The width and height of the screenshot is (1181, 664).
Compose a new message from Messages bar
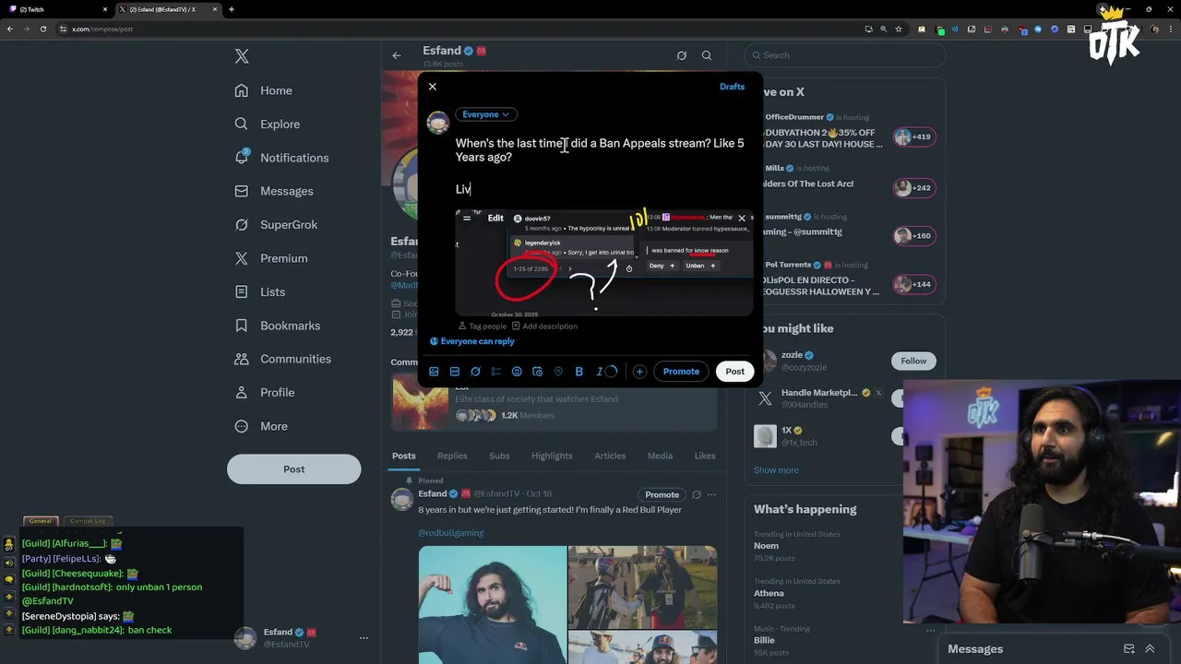coord(1128,649)
